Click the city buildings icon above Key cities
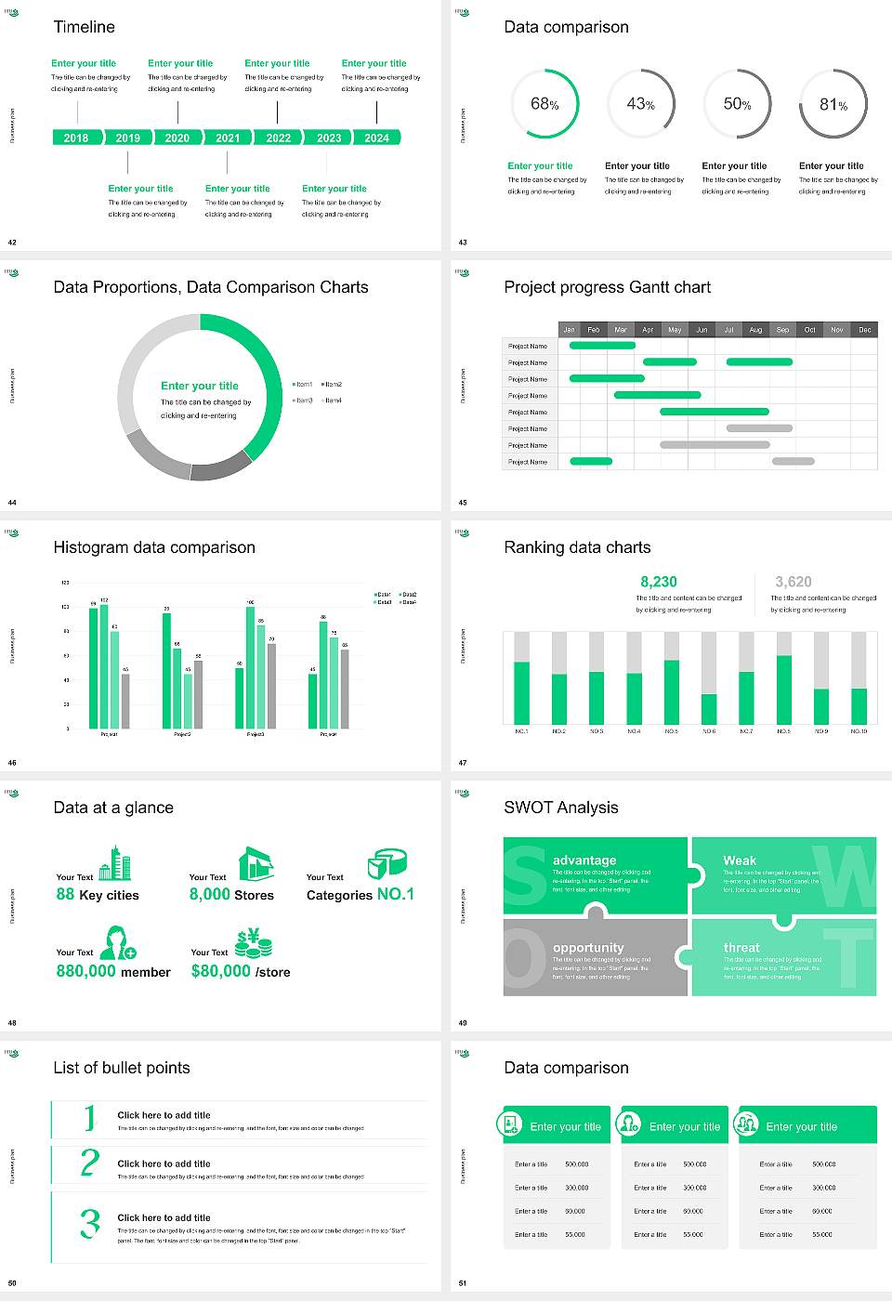Screen dimensions: 892x1301 (115, 863)
